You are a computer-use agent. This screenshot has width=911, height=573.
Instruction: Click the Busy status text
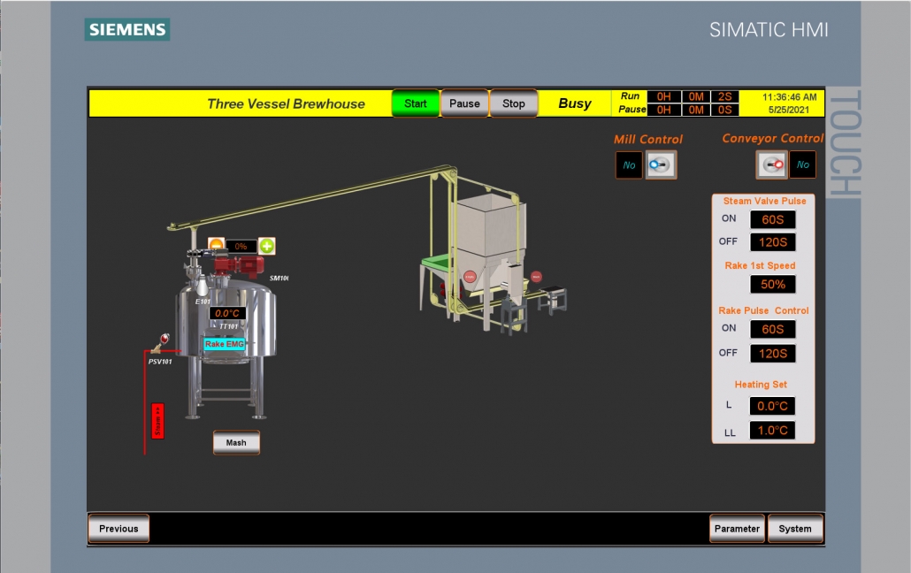[x=575, y=103]
